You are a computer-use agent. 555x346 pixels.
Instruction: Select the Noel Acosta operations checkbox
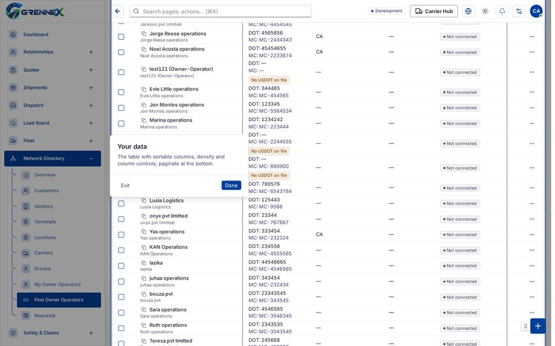pyautogui.click(x=121, y=52)
